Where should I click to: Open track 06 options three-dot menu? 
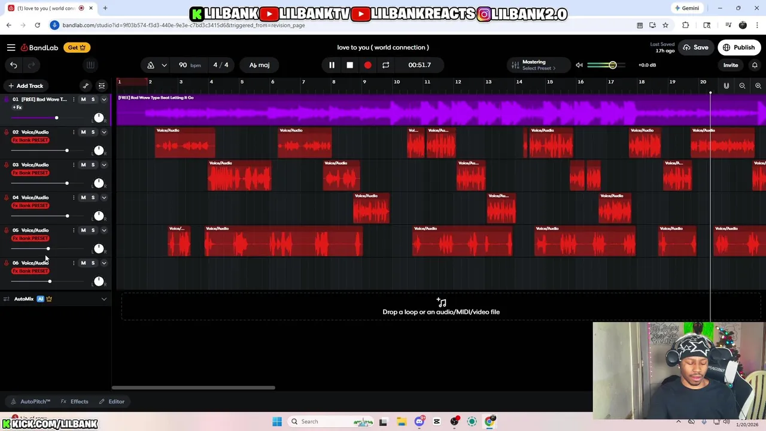tap(74, 263)
